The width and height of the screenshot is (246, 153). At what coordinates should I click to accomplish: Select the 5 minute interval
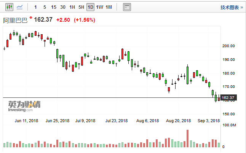click(45, 7)
